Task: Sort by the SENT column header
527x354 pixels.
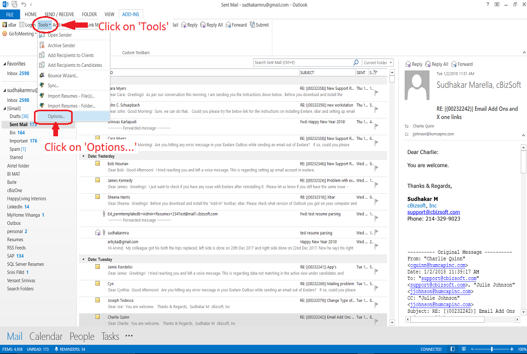Action: click(x=362, y=73)
